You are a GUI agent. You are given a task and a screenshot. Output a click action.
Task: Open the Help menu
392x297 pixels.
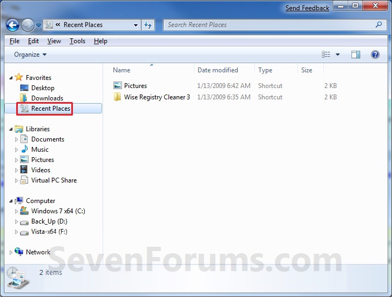[x=100, y=41]
